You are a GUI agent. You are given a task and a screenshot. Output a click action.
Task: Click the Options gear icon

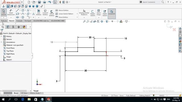(x=67, y=2)
